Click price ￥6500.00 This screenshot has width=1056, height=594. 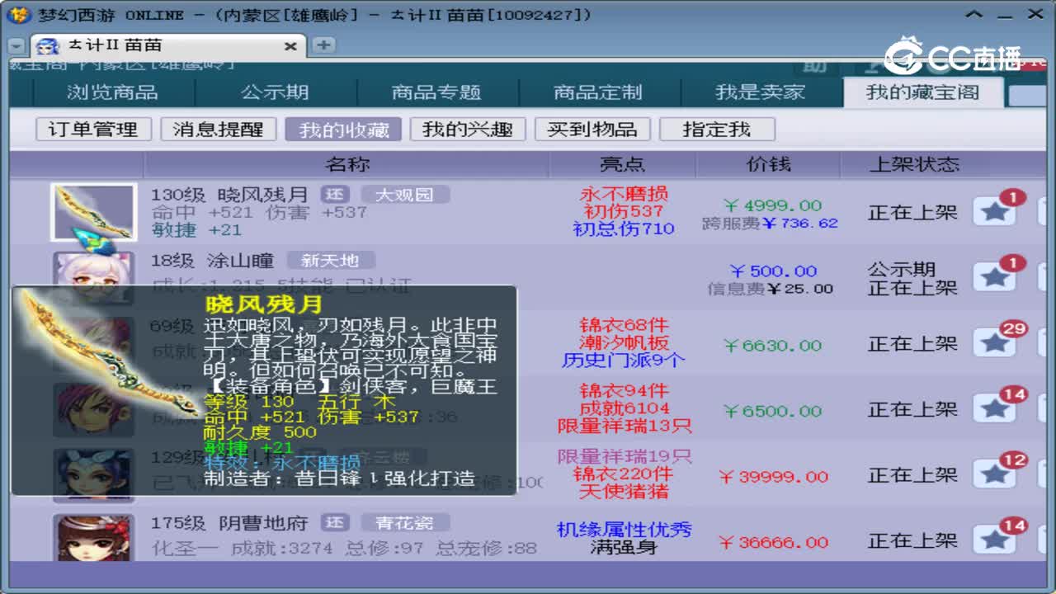(x=772, y=411)
